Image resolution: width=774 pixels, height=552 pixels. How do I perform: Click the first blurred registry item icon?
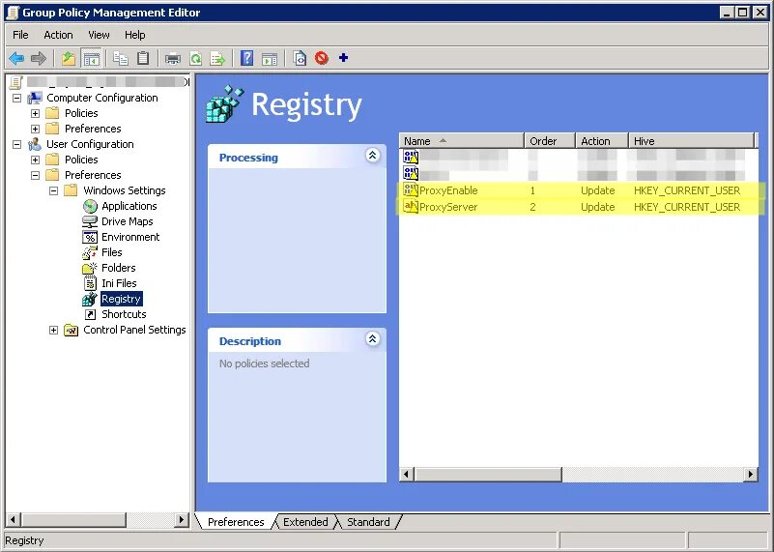pyautogui.click(x=411, y=157)
